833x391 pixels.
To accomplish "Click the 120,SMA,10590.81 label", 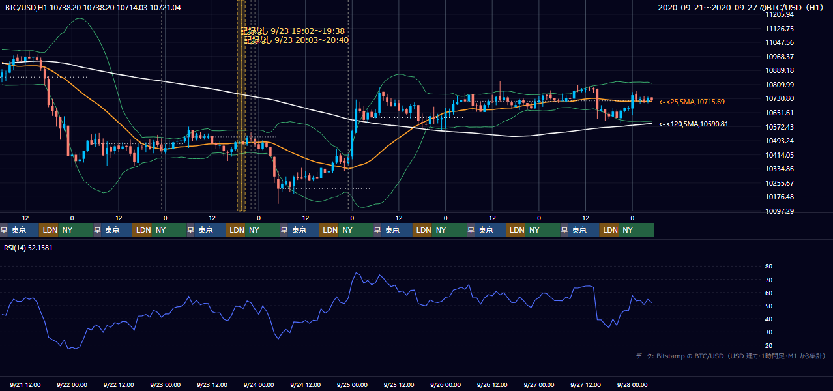I will tap(693, 124).
